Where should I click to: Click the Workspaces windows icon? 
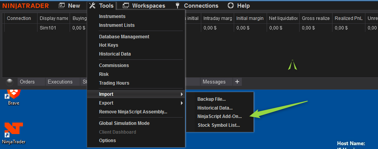pyautogui.click(x=125, y=6)
